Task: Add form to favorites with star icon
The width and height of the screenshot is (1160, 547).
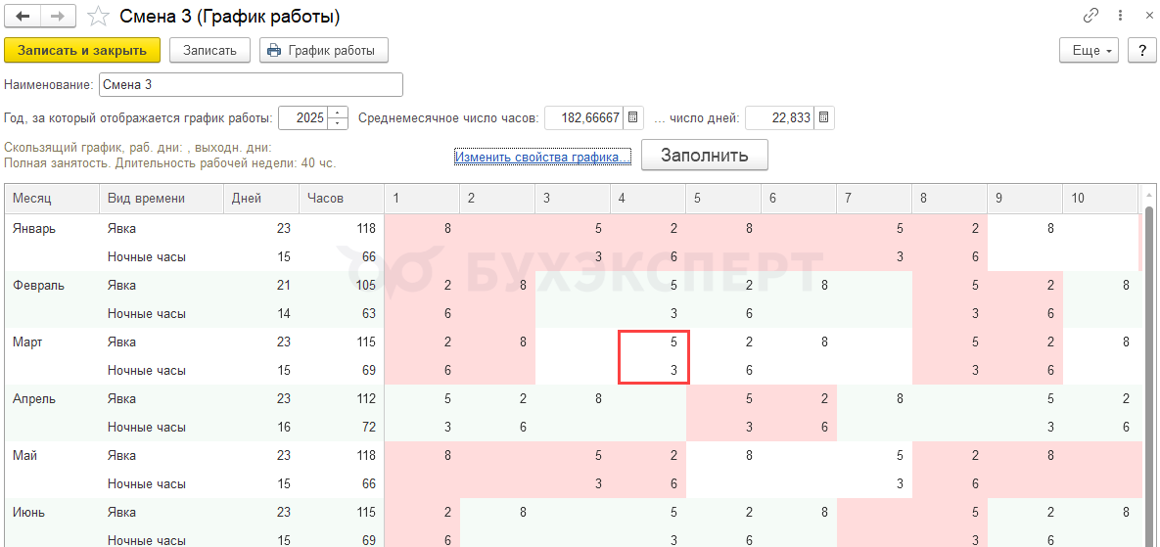Action: [x=96, y=17]
